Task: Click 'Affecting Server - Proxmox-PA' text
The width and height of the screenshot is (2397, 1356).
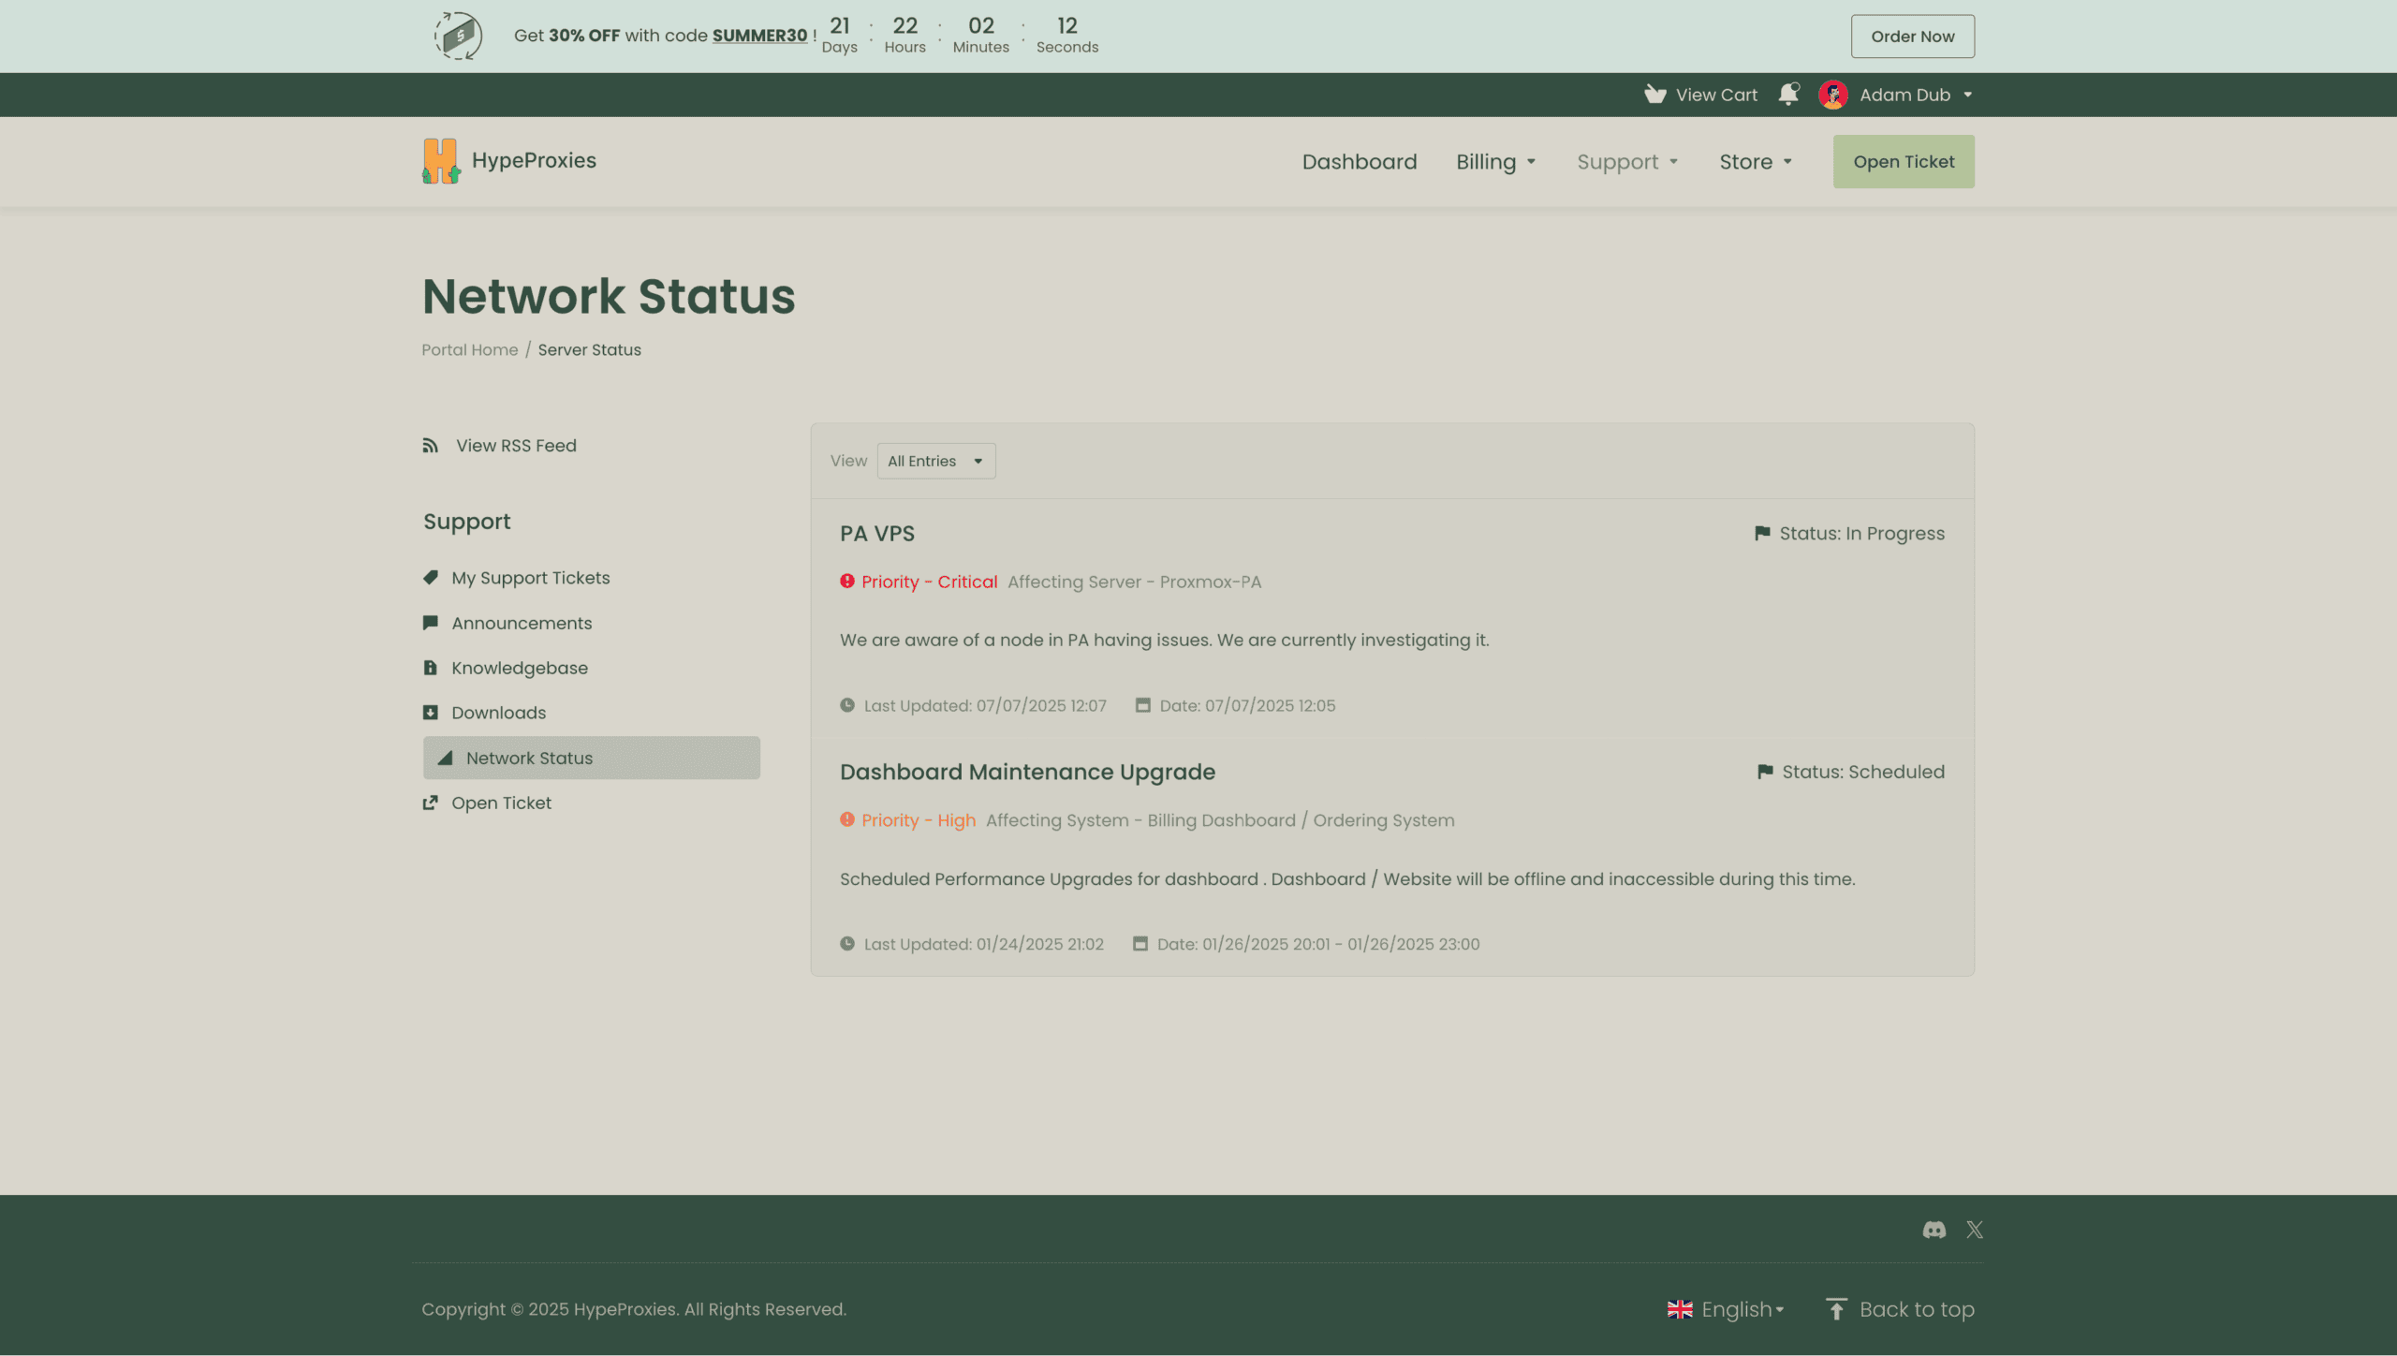Action: [x=1134, y=582]
